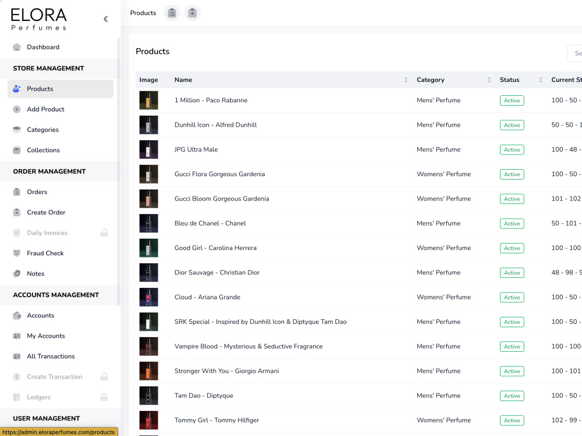Click the Accounts wallet icon
Screen dimensions: 582x436
17,316
